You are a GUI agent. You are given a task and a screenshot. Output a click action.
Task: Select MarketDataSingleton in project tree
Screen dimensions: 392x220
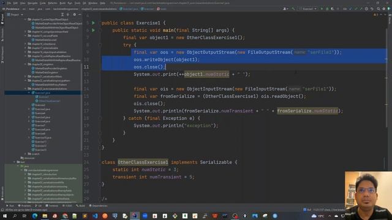tap(47, 73)
